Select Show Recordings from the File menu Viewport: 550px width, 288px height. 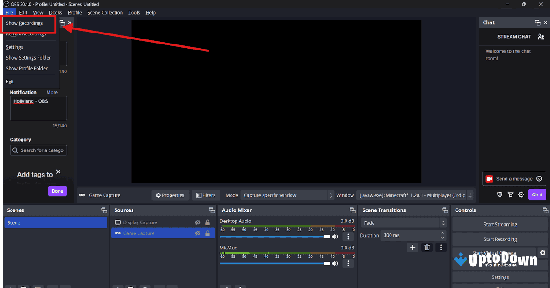tap(24, 23)
